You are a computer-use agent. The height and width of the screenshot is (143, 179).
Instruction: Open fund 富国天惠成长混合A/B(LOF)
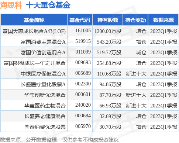click(34, 31)
